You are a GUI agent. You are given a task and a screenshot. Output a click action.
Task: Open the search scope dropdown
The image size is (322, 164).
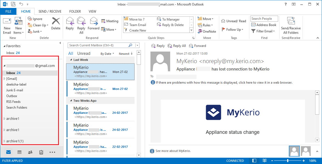tap(137, 45)
